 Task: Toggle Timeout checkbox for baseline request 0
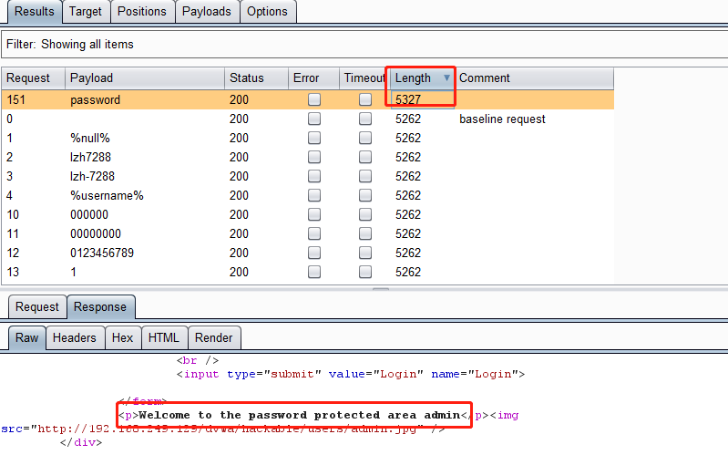(365, 119)
